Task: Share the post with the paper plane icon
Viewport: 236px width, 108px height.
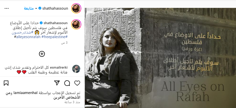Action: tap(57, 83)
